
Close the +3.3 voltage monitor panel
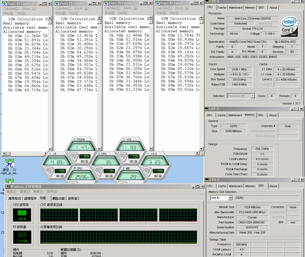tap(160, 176)
